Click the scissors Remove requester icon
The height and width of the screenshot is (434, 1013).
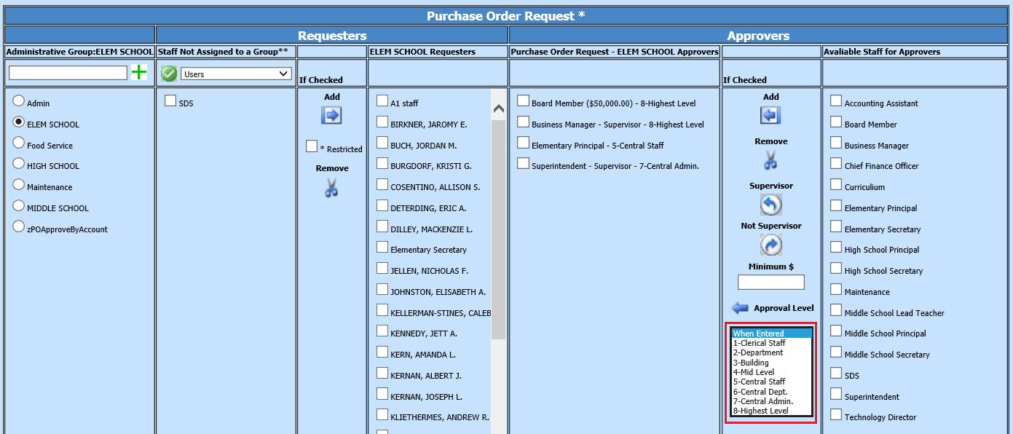(331, 189)
